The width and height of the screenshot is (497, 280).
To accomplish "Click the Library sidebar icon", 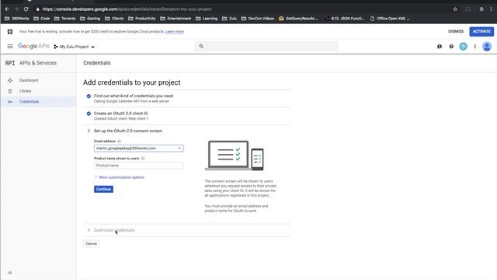I will point(10,91).
